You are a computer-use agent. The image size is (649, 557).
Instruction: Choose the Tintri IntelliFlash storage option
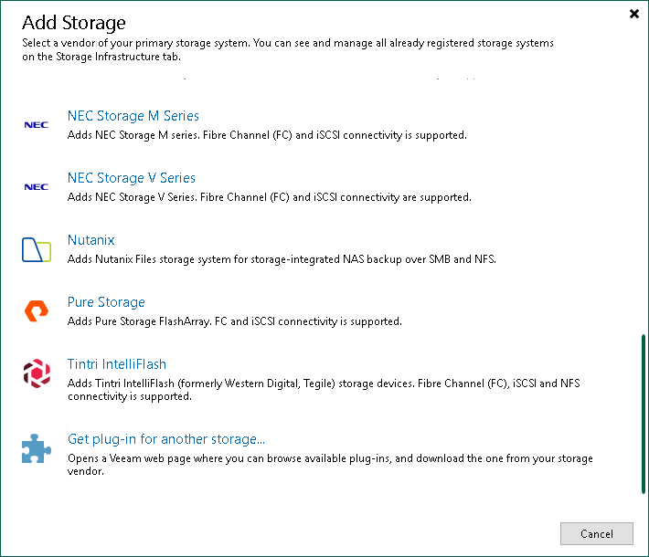point(117,364)
